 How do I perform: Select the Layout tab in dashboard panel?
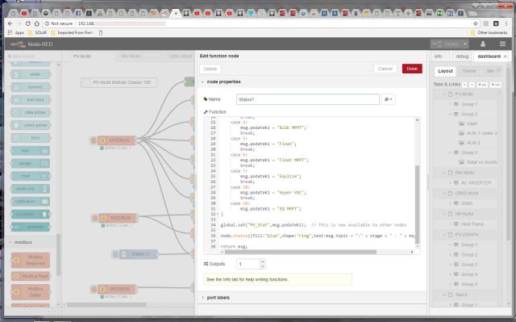point(445,71)
